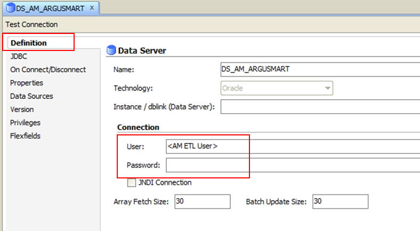The height and width of the screenshot is (231, 420).
Task: Click Test Connection button
Action: 31,24
